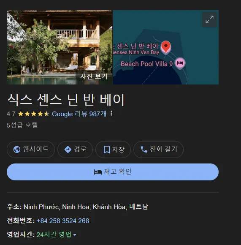Click the phone number +84 258 3524 268

pyautogui.click(x=63, y=221)
